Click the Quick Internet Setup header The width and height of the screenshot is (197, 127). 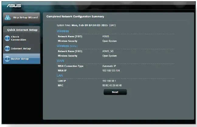point(22,30)
